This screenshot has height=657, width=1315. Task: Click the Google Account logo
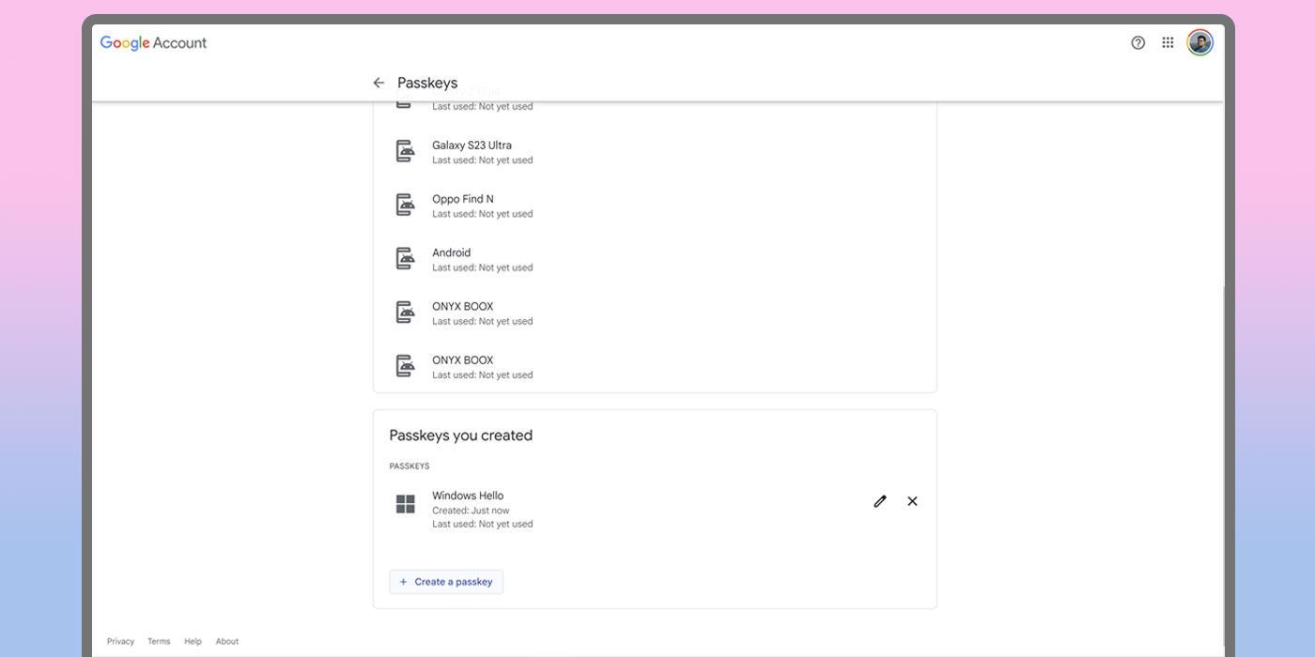click(153, 43)
